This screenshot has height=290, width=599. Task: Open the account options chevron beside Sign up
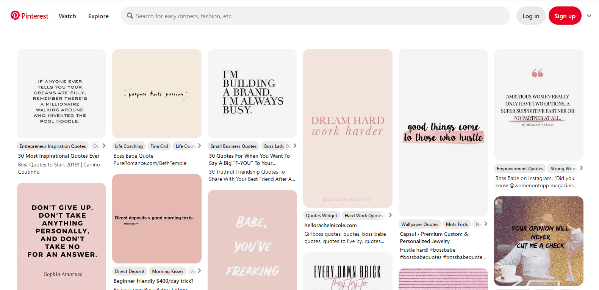pyautogui.click(x=589, y=16)
